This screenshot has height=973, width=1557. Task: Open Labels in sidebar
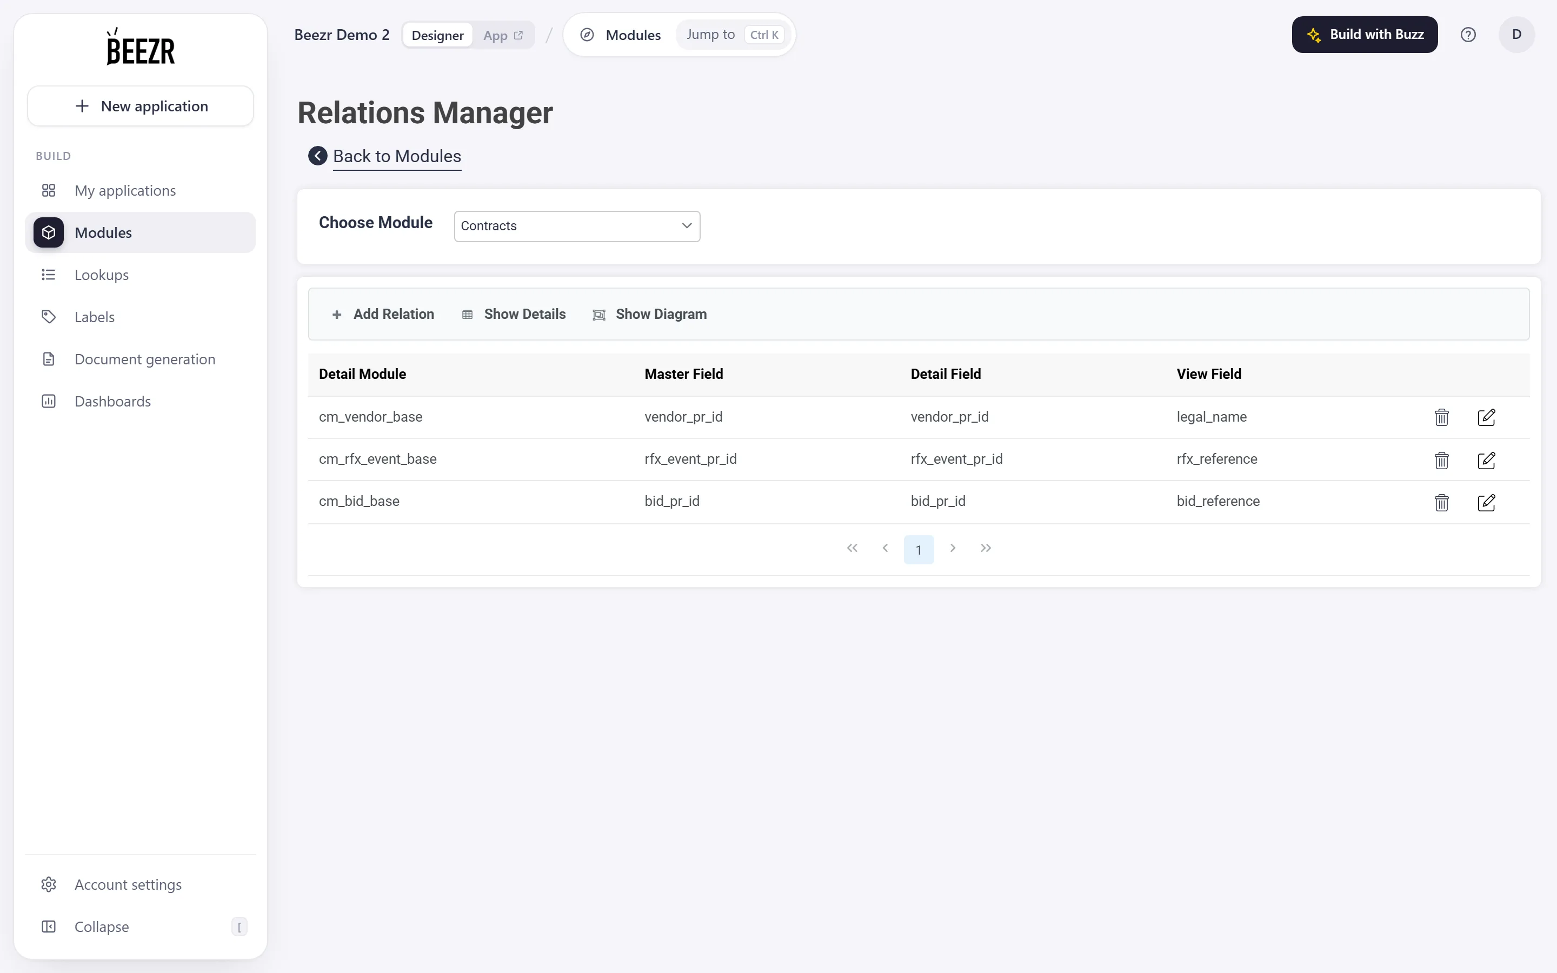tap(140, 317)
